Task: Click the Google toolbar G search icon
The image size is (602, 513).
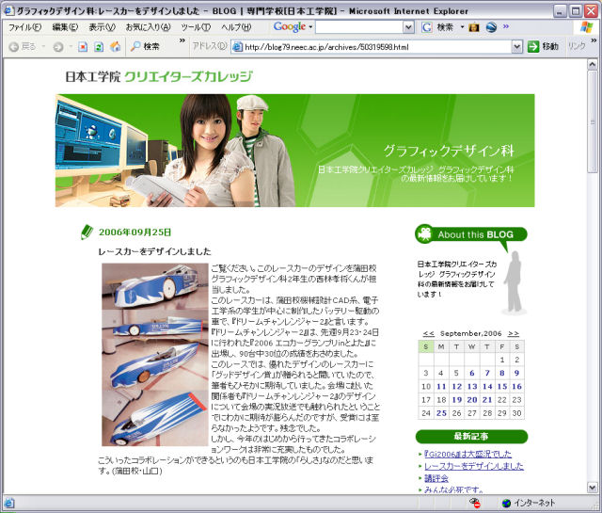Action: tap(426, 27)
